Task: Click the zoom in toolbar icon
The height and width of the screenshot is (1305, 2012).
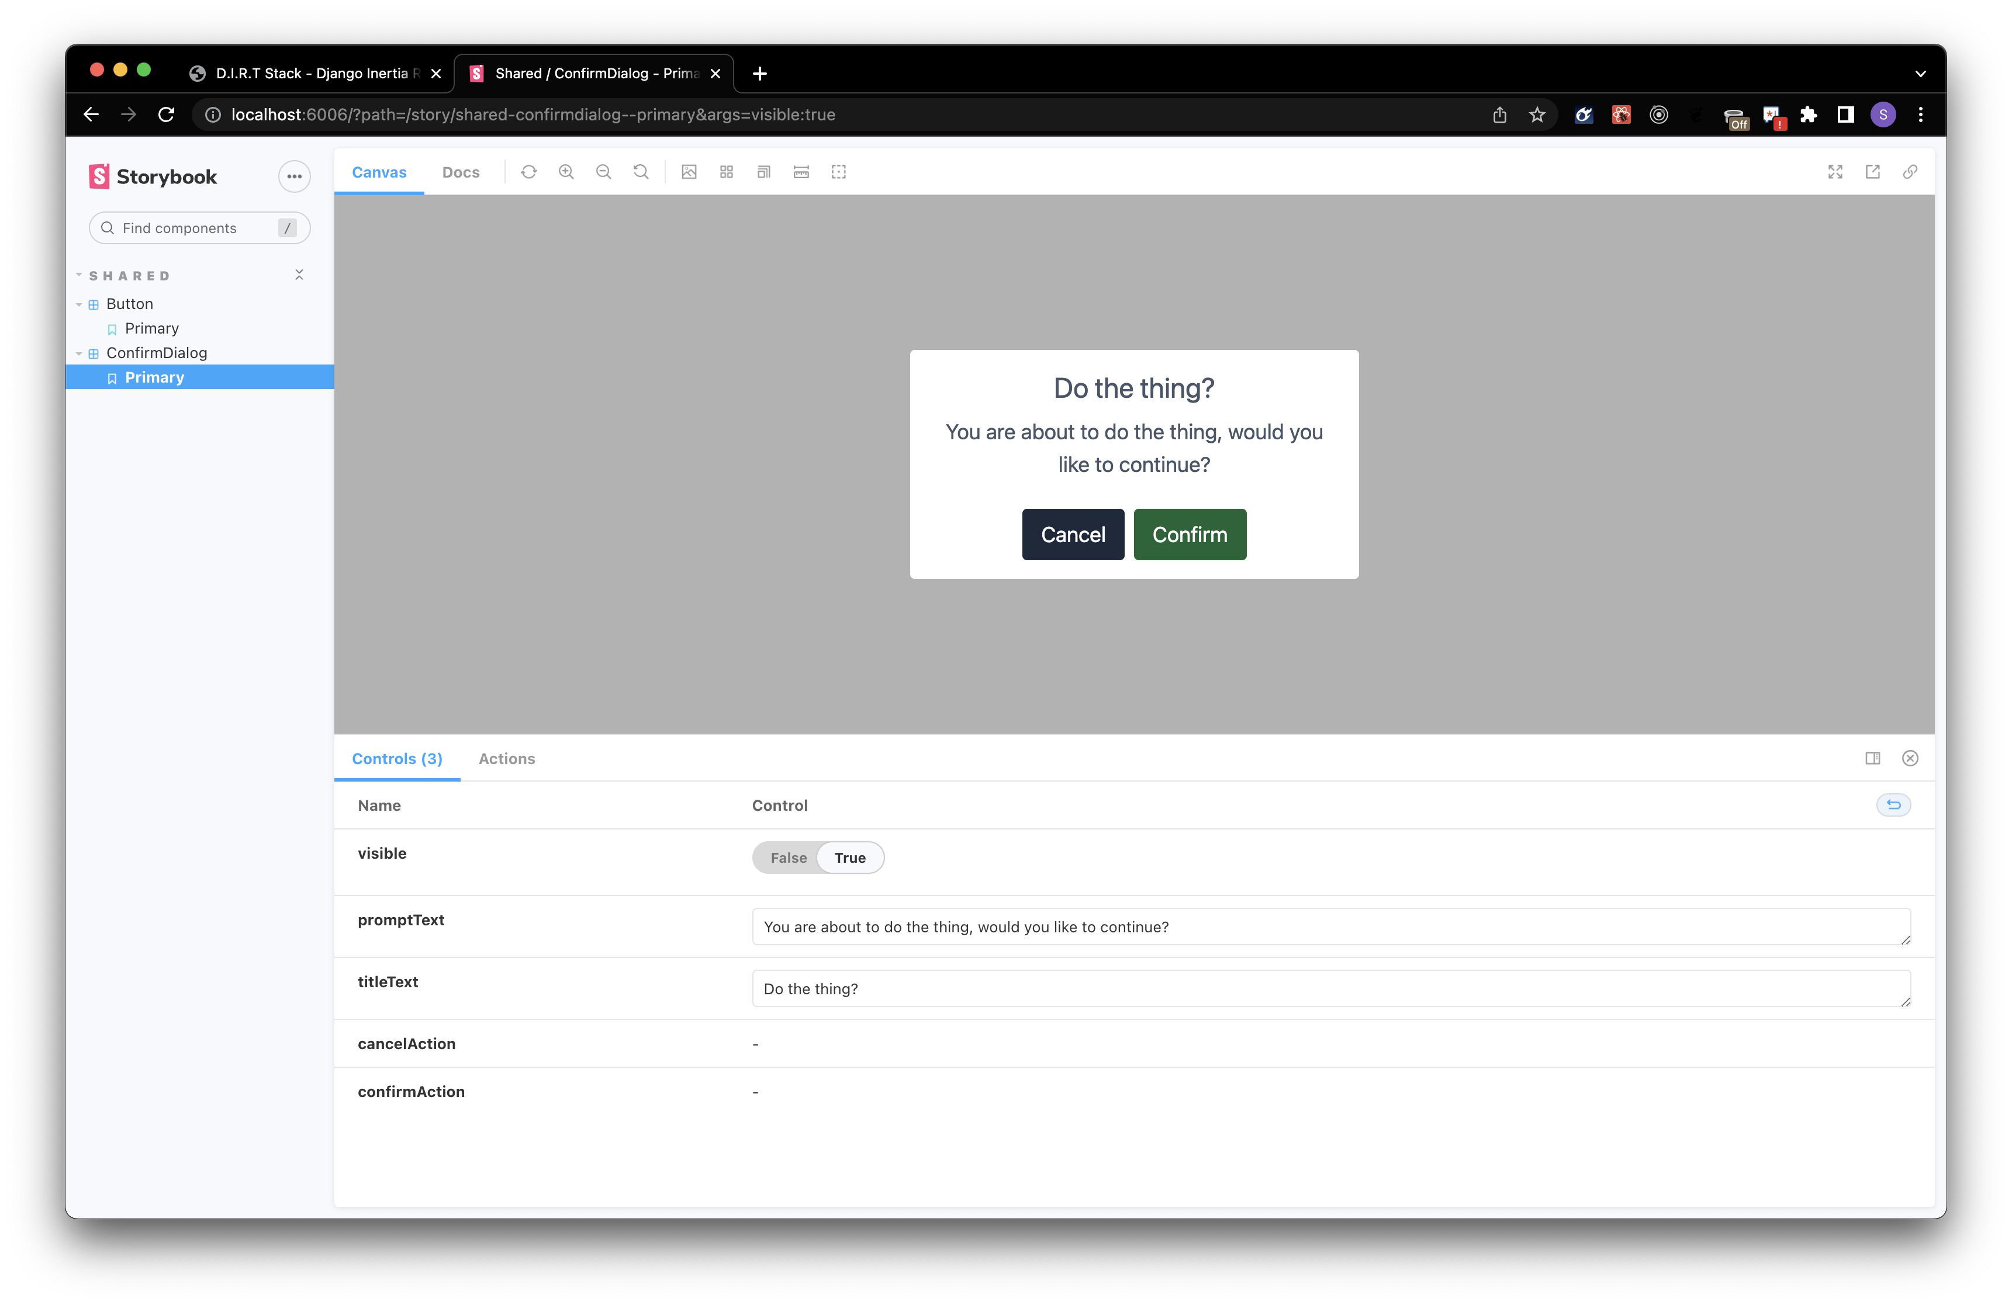Action: point(566,172)
